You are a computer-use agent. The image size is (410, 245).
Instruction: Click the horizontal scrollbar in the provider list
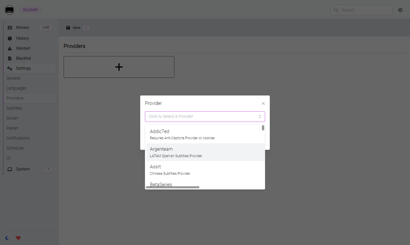173,187
